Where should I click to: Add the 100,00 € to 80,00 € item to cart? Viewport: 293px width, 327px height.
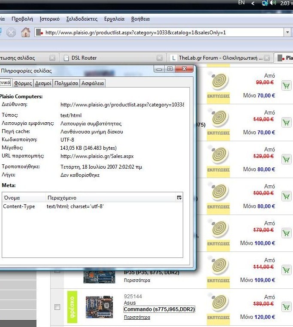point(286,196)
